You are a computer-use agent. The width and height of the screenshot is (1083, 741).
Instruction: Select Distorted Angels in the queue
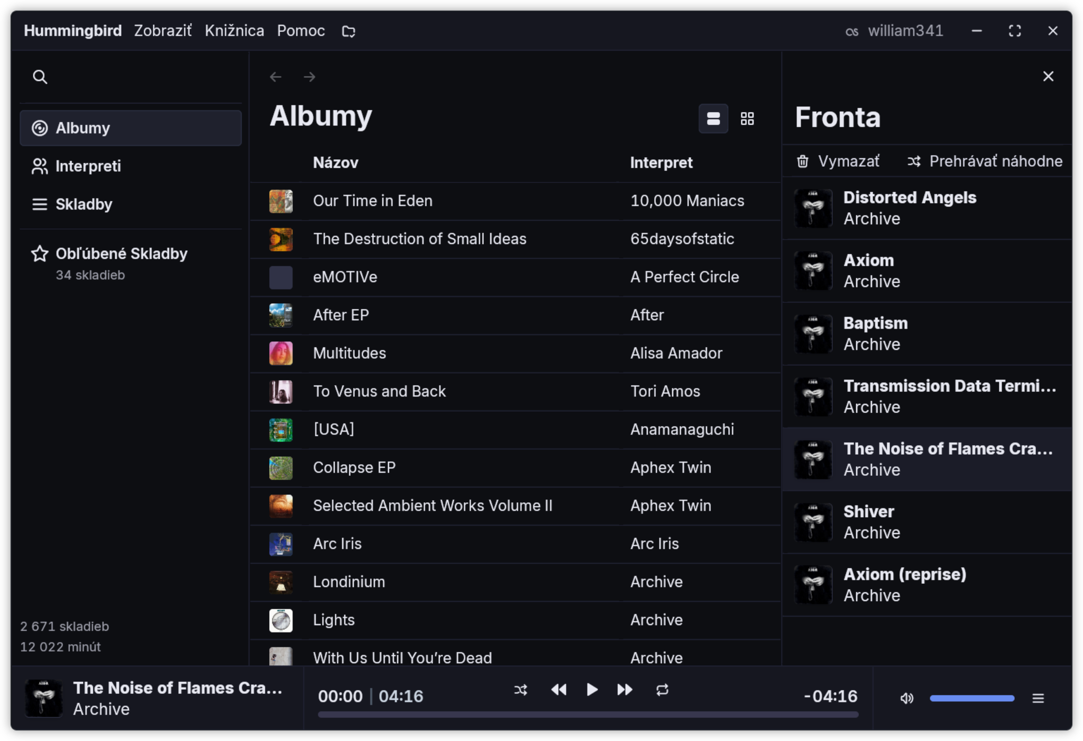click(x=927, y=208)
